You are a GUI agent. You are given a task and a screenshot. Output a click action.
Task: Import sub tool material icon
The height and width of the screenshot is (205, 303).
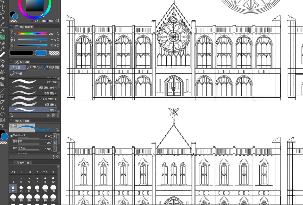point(49,115)
